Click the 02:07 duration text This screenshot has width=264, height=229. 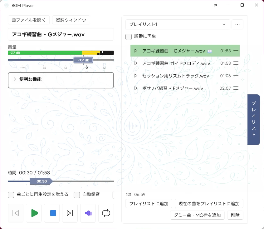coord(225,88)
